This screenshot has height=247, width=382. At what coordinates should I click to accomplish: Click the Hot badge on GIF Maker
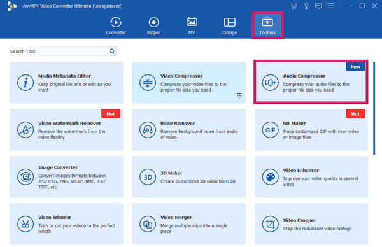355,114
